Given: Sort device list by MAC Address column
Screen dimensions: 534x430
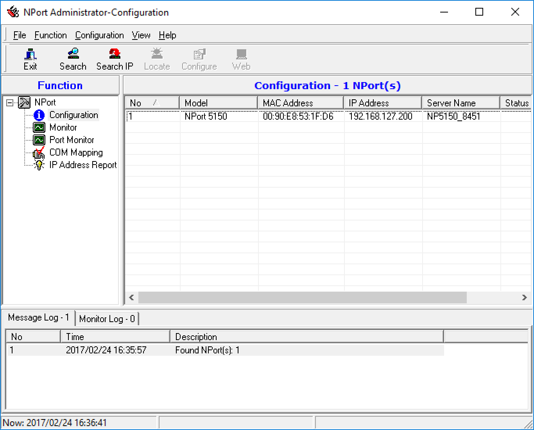Looking at the screenshot, I should pos(301,103).
